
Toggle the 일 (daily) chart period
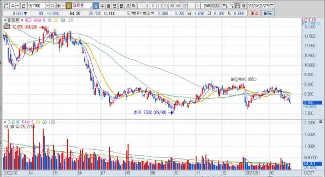click(x=96, y=6)
